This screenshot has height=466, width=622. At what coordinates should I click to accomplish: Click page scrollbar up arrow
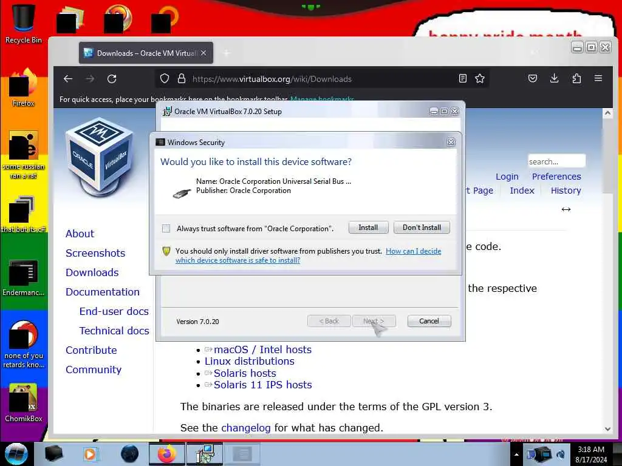[607, 113]
